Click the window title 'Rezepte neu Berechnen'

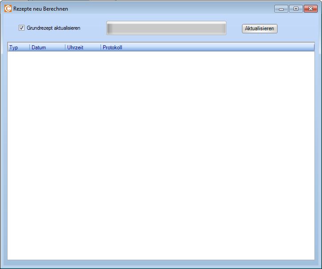click(41, 9)
